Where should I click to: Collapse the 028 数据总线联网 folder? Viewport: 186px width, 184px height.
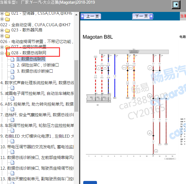point(2,53)
